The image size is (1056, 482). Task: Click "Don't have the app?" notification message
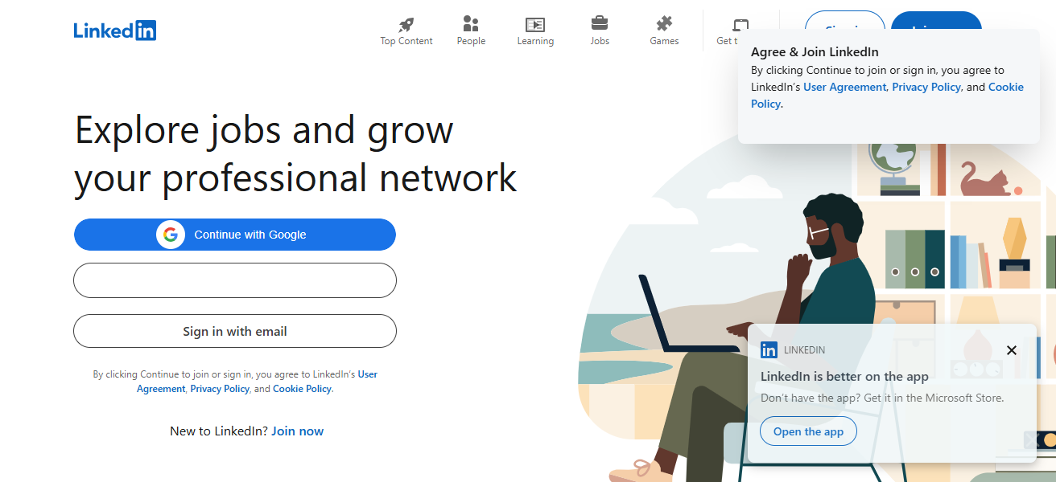[882, 398]
